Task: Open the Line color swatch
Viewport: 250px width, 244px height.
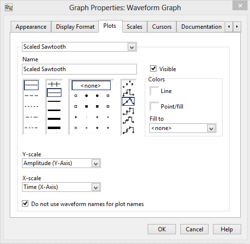Action: 154,91
